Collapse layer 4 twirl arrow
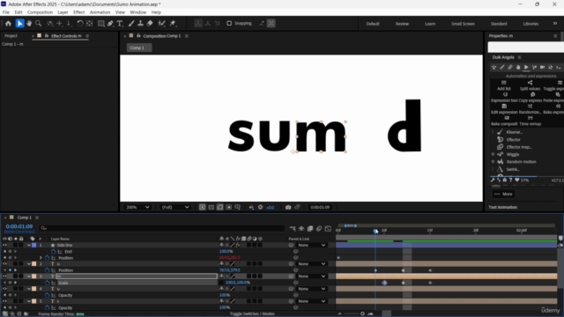 (x=29, y=289)
